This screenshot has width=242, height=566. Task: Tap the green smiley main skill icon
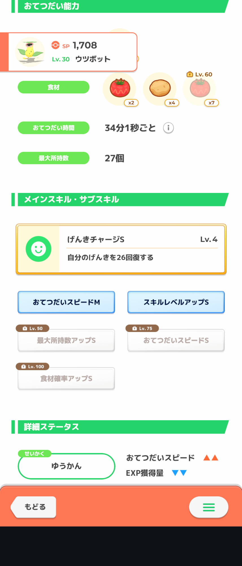tap(38, 249)
